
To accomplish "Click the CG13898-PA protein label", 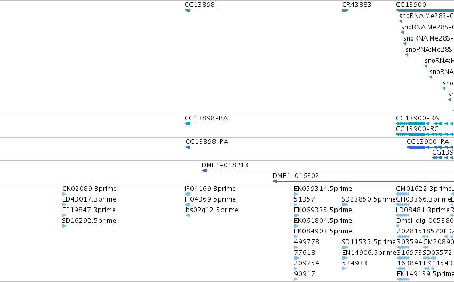I will (x=207, y=142).
